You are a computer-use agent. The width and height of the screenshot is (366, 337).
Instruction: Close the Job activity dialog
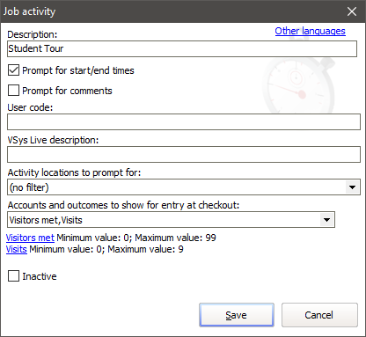[351, 11]
